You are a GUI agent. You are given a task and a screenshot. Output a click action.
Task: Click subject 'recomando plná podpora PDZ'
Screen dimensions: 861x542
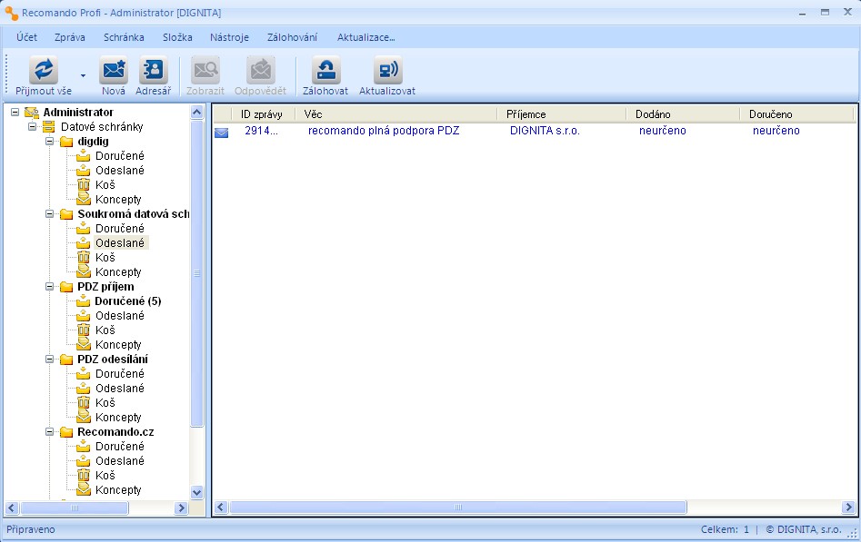(x=384, y=131)
